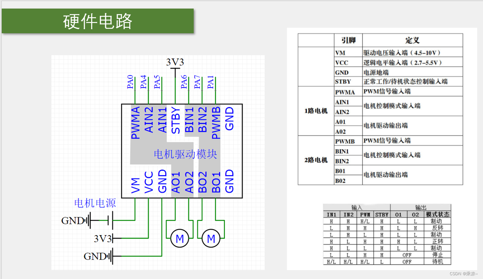Select the BO1 pin on the driver chip
The image size is (483, 279).
[216, 182]
